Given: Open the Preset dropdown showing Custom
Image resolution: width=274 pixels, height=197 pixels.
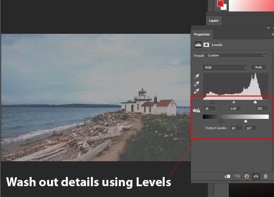Looking at the screenshot, I should pyautogui.click(x=236, y=55).
